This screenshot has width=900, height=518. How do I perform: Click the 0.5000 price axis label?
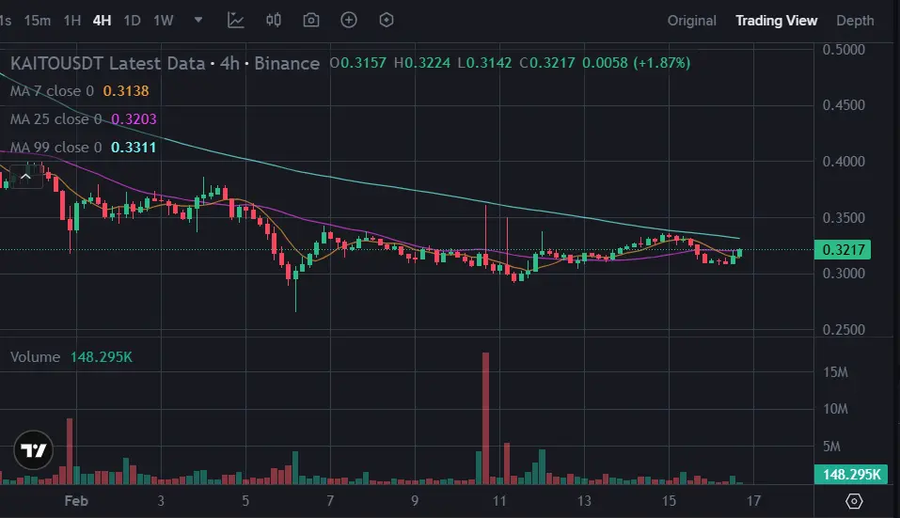pos(844,49)
